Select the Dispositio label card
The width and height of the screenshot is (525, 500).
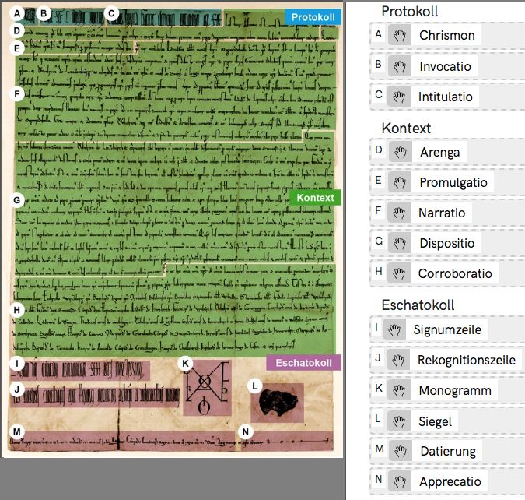click(446, 243)
